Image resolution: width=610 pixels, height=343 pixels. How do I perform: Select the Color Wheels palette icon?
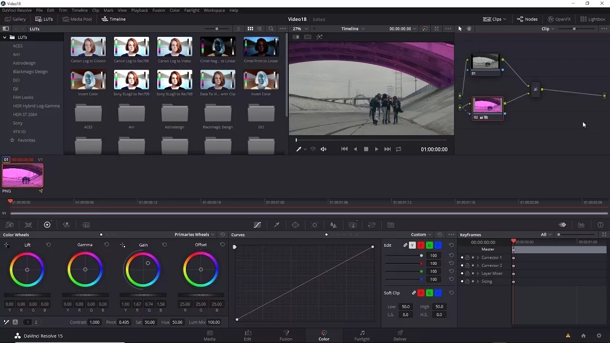47,225
